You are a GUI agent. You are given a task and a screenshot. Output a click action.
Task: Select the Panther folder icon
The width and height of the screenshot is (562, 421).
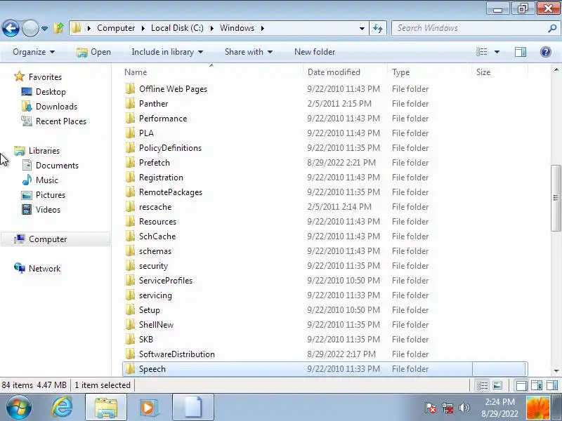(130, 103)
